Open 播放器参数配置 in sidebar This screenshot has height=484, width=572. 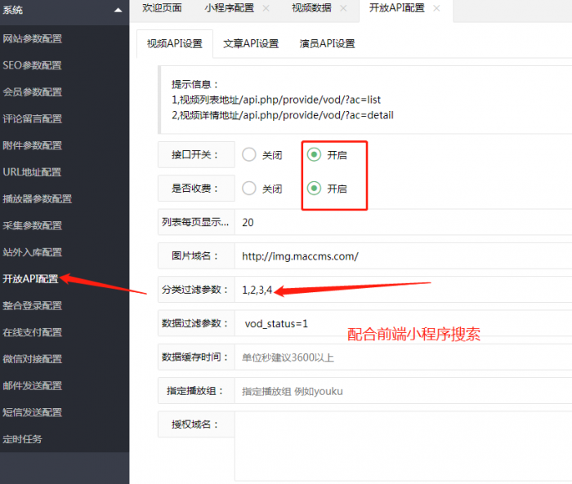38,198
